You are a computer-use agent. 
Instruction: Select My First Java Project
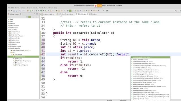(x=17, y=36)
